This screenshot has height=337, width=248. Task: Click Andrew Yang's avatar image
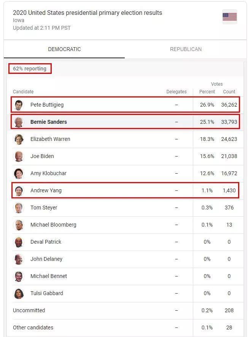[19, 191]
